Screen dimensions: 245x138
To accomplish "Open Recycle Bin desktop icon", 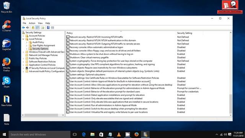I will pyautogui.click(x=7, y=7).
